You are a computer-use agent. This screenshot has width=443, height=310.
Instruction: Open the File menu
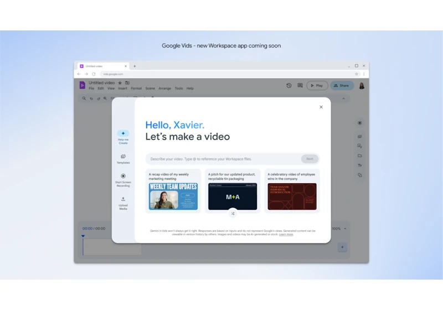91,89
